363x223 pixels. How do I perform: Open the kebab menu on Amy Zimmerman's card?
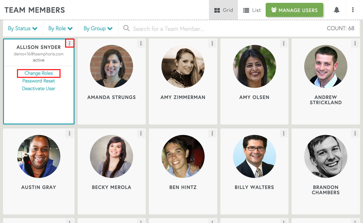point(212,43)
